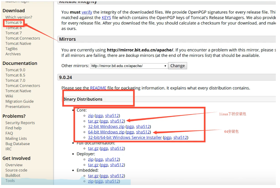280x188 pixels.
Task: Open the sha512 link for Embedded zip
Action: pos(112,181)
